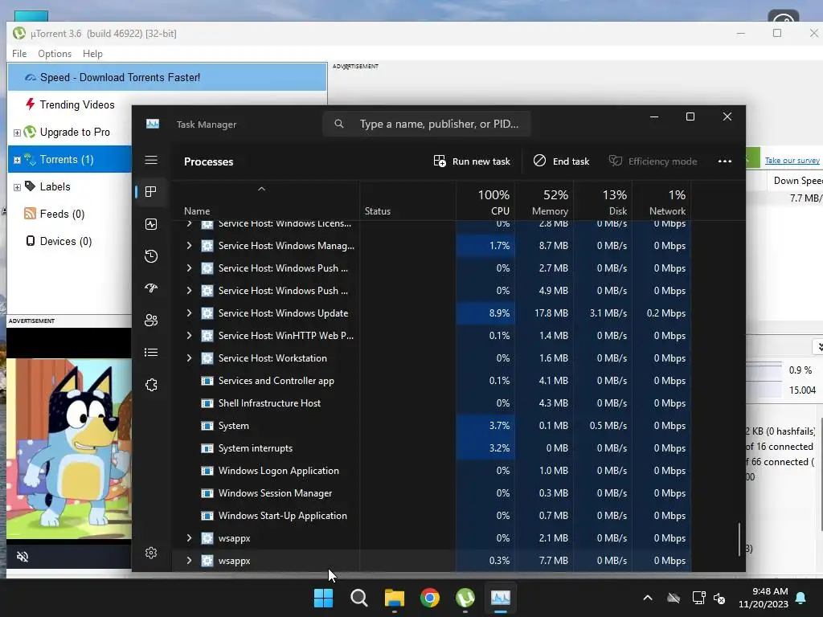Select Feeds (0) in uTorrent sidebar
This screenshot has width=823, height=617.
(x=55, y=214)
